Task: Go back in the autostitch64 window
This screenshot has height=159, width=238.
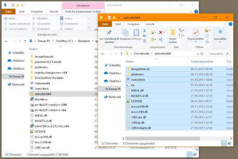Action: coord(103,54)
